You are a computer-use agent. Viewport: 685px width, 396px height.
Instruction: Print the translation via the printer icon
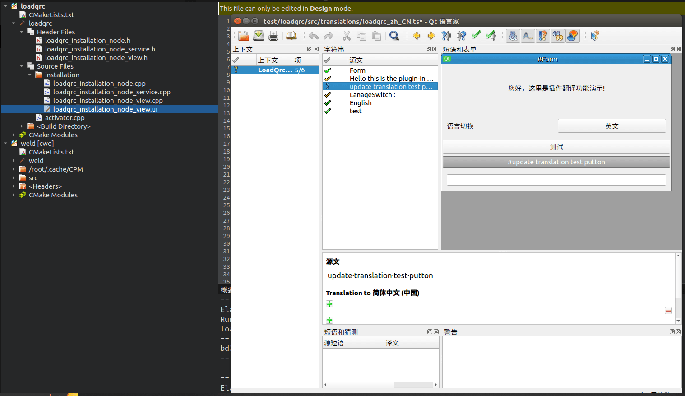(x=273, y=36)
